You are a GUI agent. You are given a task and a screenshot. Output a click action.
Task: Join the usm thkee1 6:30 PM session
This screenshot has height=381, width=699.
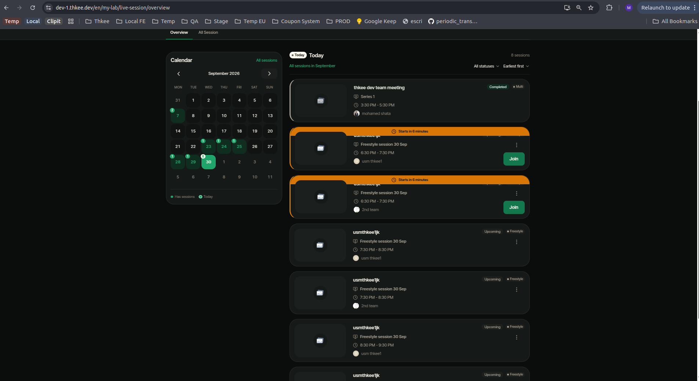pyautogui.click(x=514, y=159)
